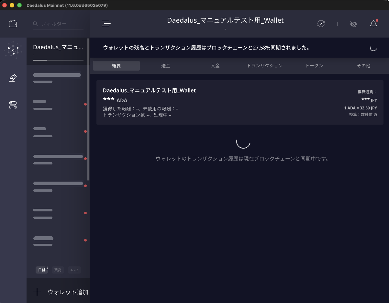Viewport: 389px width, 303px height.
Task: Sort wallets by 残高
Action: click(x=58, y=270)
